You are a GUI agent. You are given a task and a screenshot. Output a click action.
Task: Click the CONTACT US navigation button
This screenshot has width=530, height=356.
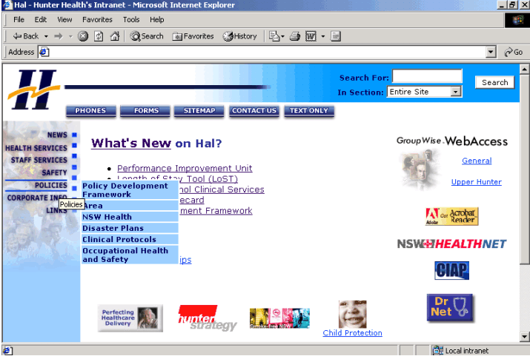pyautogui.click(x=254, y=111)
